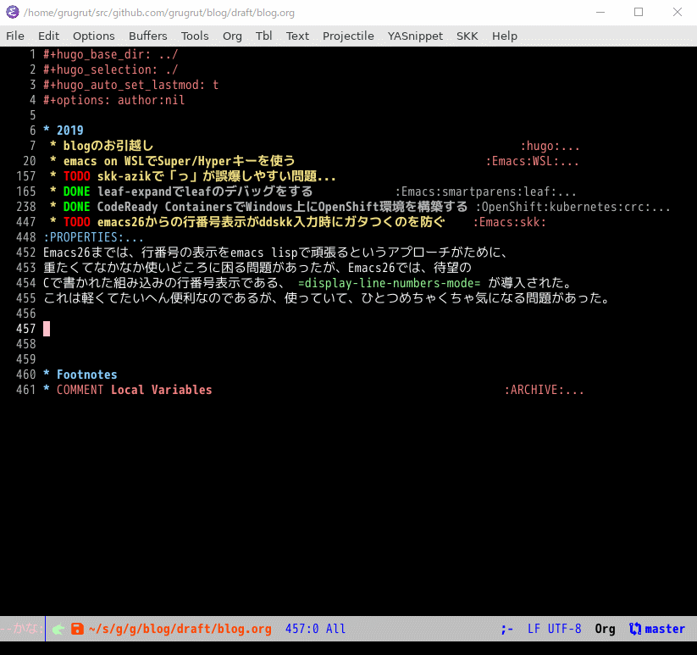This screenshot has height=655, width=697.
Task: Click the DONE keyword on the CodeReady line
Action: click(x=76, y=206)
